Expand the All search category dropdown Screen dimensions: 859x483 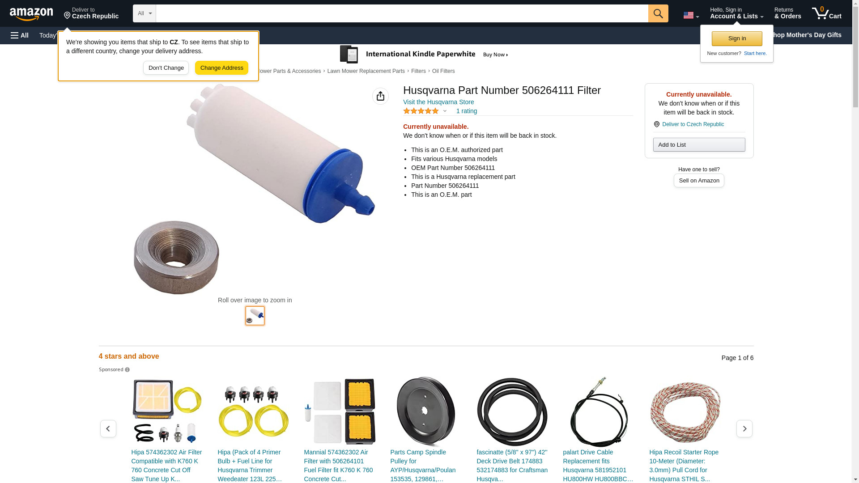145,13
